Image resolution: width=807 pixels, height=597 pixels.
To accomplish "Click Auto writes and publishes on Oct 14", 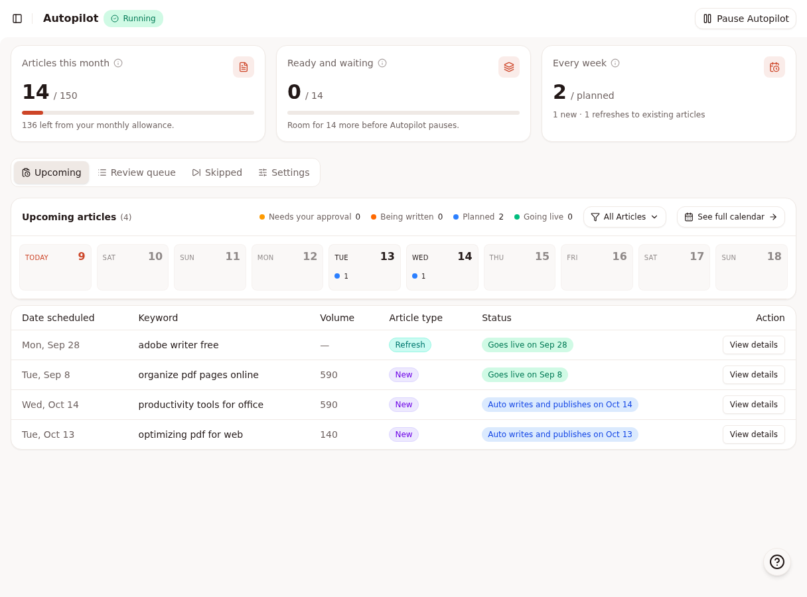I will point(560,405).
